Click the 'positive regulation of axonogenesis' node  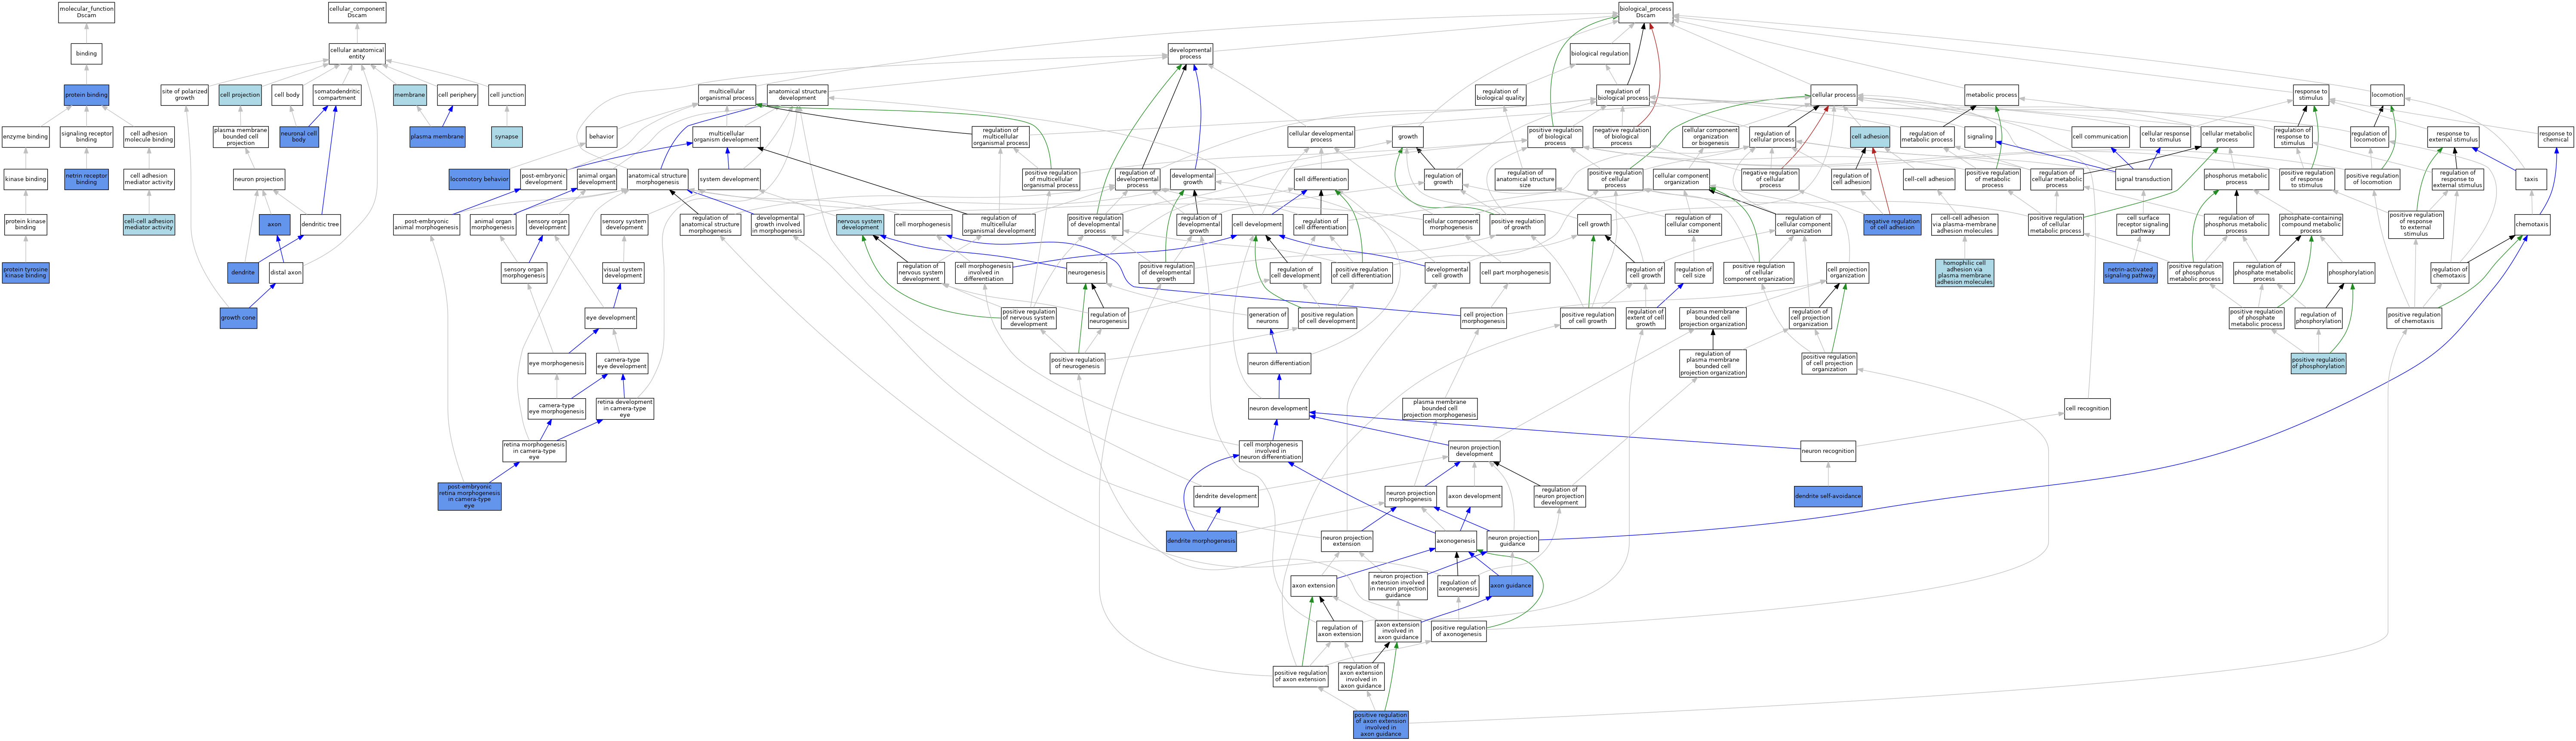click(1459, 631)
